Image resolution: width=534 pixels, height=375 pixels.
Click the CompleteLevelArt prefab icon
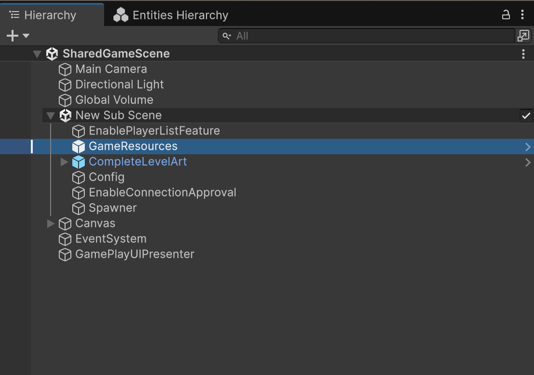(x=79, y=161)
